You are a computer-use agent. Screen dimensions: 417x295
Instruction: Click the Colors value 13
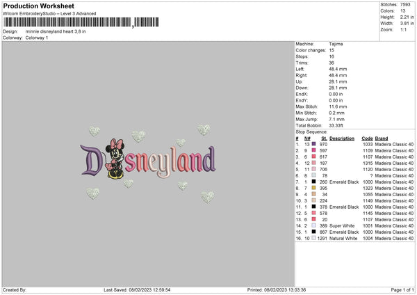tap(403, 11)
